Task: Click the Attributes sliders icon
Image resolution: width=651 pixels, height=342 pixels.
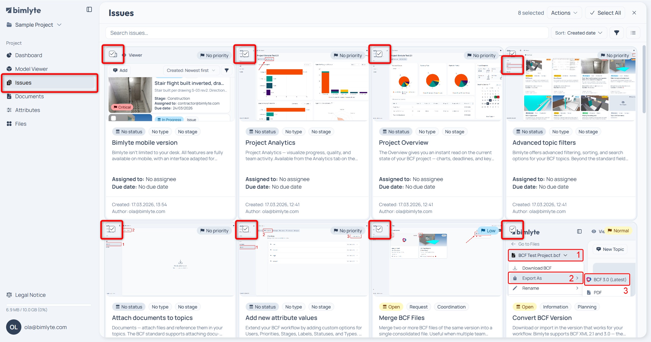Action: (x=9, y=110)
